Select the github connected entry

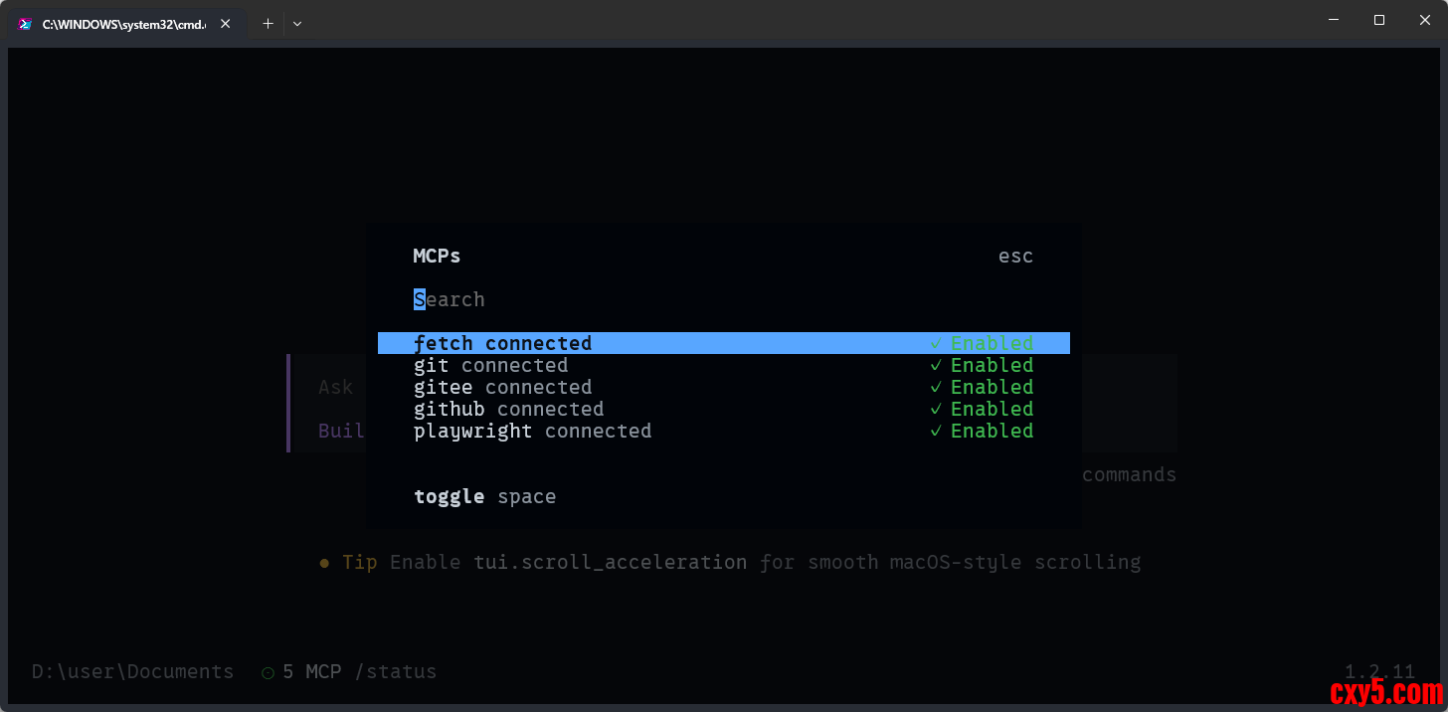tap(508, 409)
